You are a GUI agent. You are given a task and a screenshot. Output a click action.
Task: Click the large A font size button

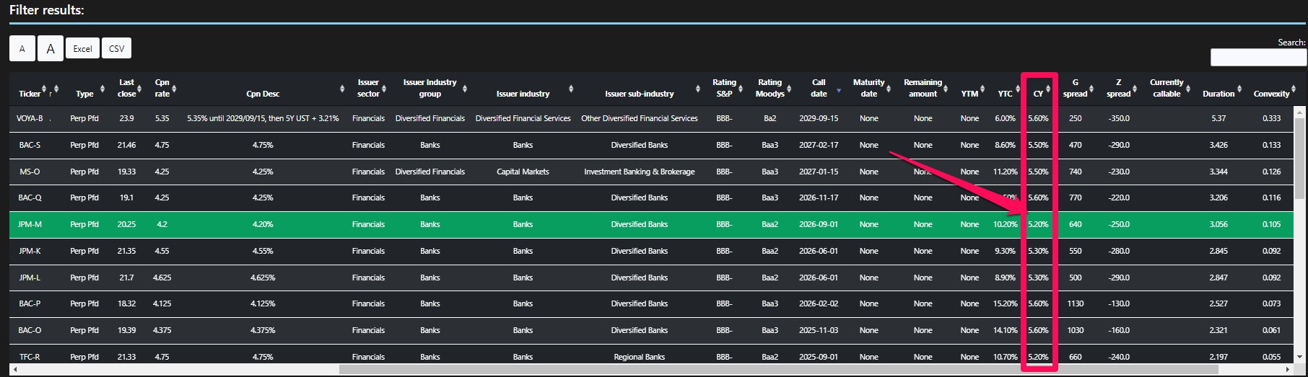[x=51, y=48]
